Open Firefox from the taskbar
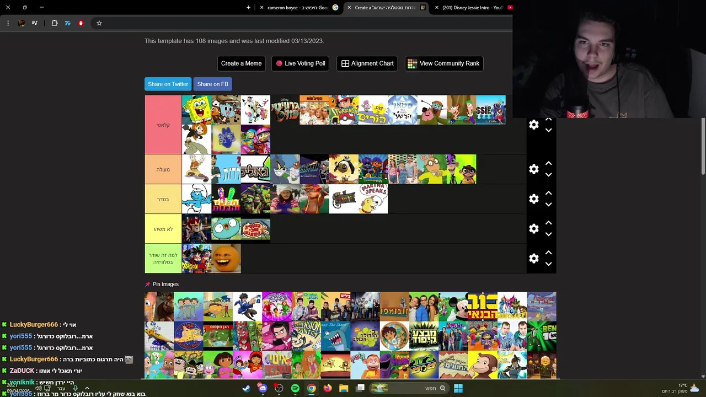Viewport: 706px width, 397px height. pyautogui.click(x=328, y=388)
